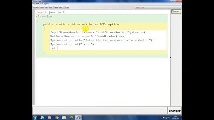
Task: Click the code navigation thumbnail in side panel
Action: click(176, 12)
